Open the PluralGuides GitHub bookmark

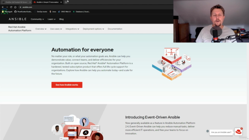tap(23, 12)
